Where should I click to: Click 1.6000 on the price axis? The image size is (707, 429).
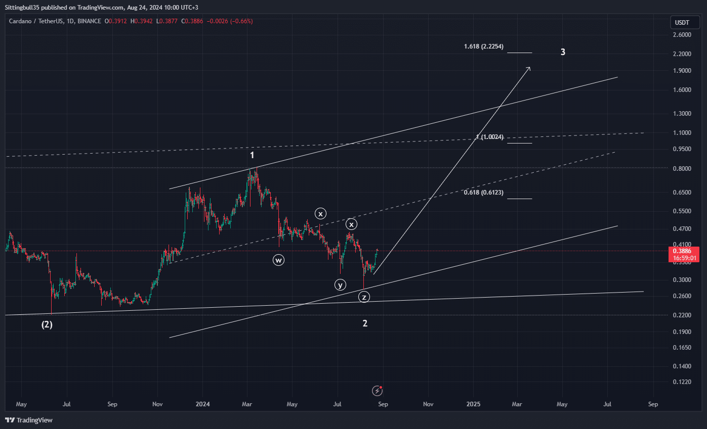[683, 90]
